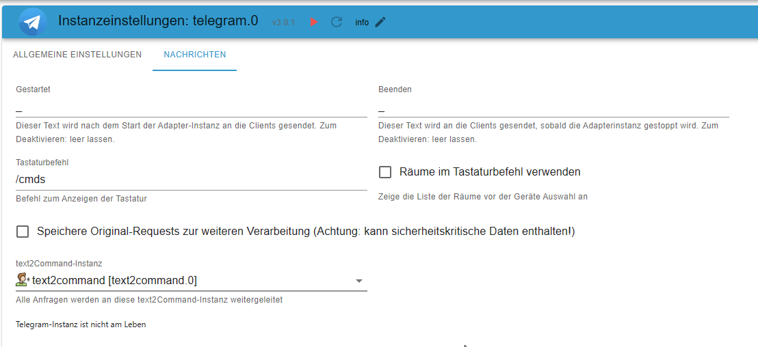Click 'Alle Anfragen werden an diese' hint text
This screenshot has width=758, height=347.
[149, 300]
